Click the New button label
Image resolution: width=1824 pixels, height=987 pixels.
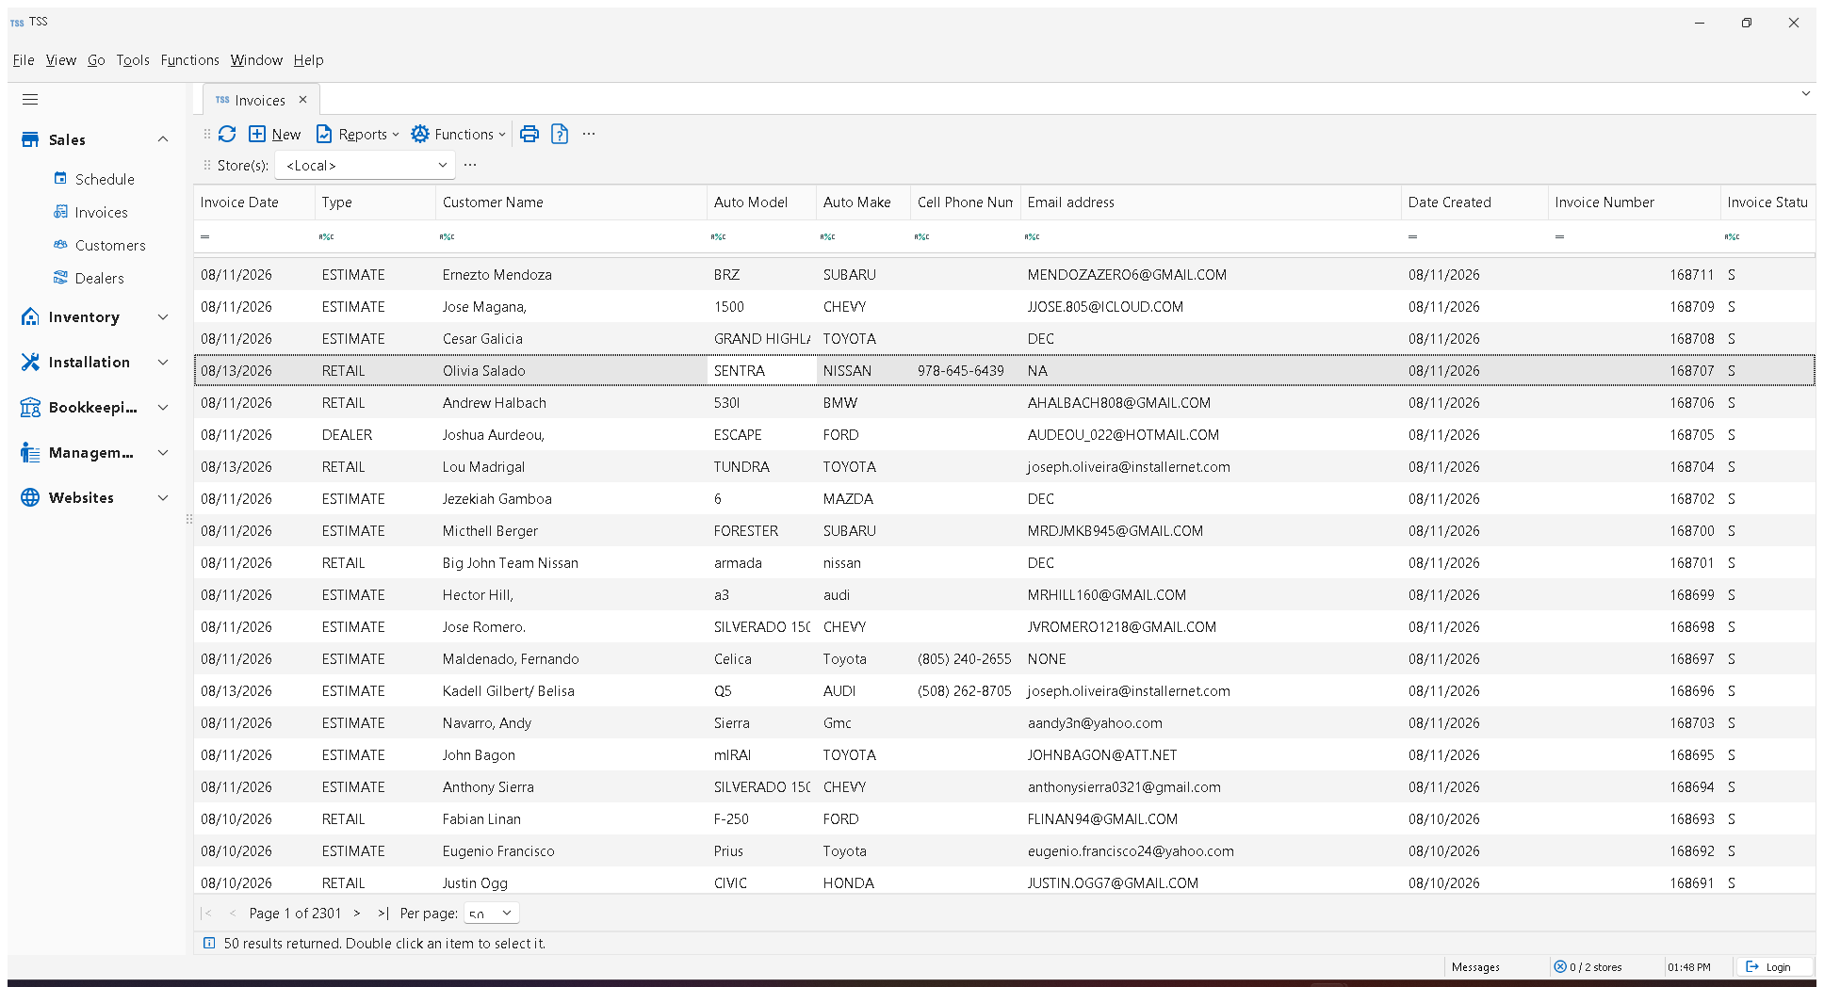[286, 135]
